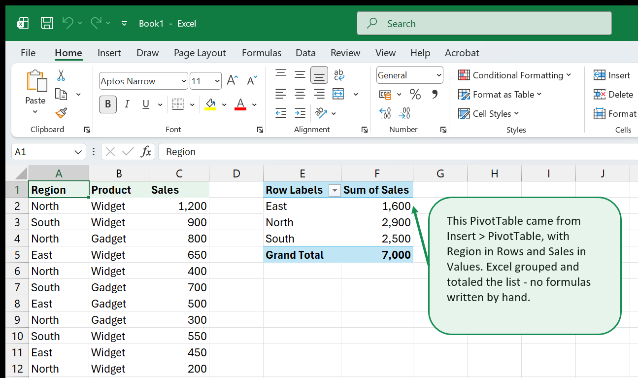Click the Wrap Text icon
Screen dimensions: 638x378
tap(339, 74)
